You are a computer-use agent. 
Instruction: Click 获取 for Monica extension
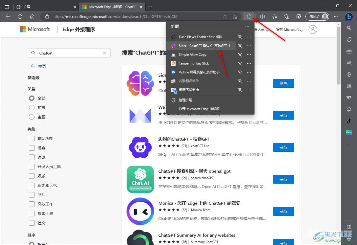pyautogui.click(x=283, y=211)
